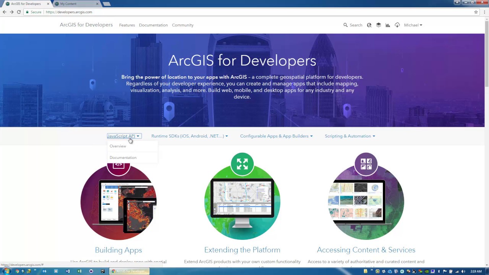Open the Documentation header nav item
The image size is (489, 275).
pos(153,25)
